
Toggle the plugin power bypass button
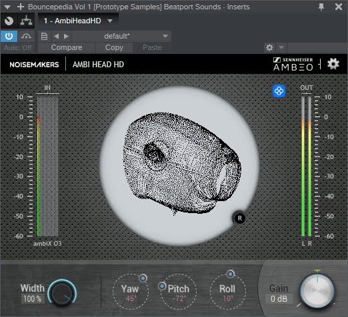(9, 36)
